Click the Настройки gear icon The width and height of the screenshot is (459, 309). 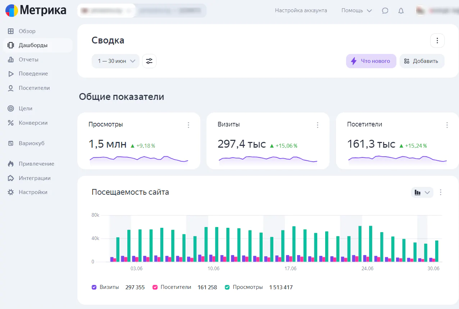11,192
